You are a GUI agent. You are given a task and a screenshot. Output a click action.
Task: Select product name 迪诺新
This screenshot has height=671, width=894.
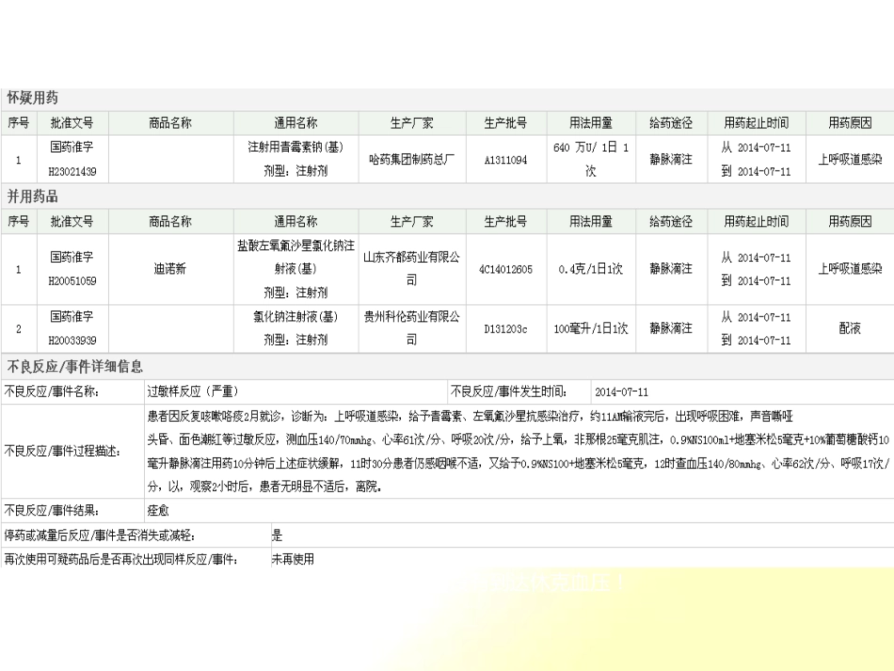169,269
